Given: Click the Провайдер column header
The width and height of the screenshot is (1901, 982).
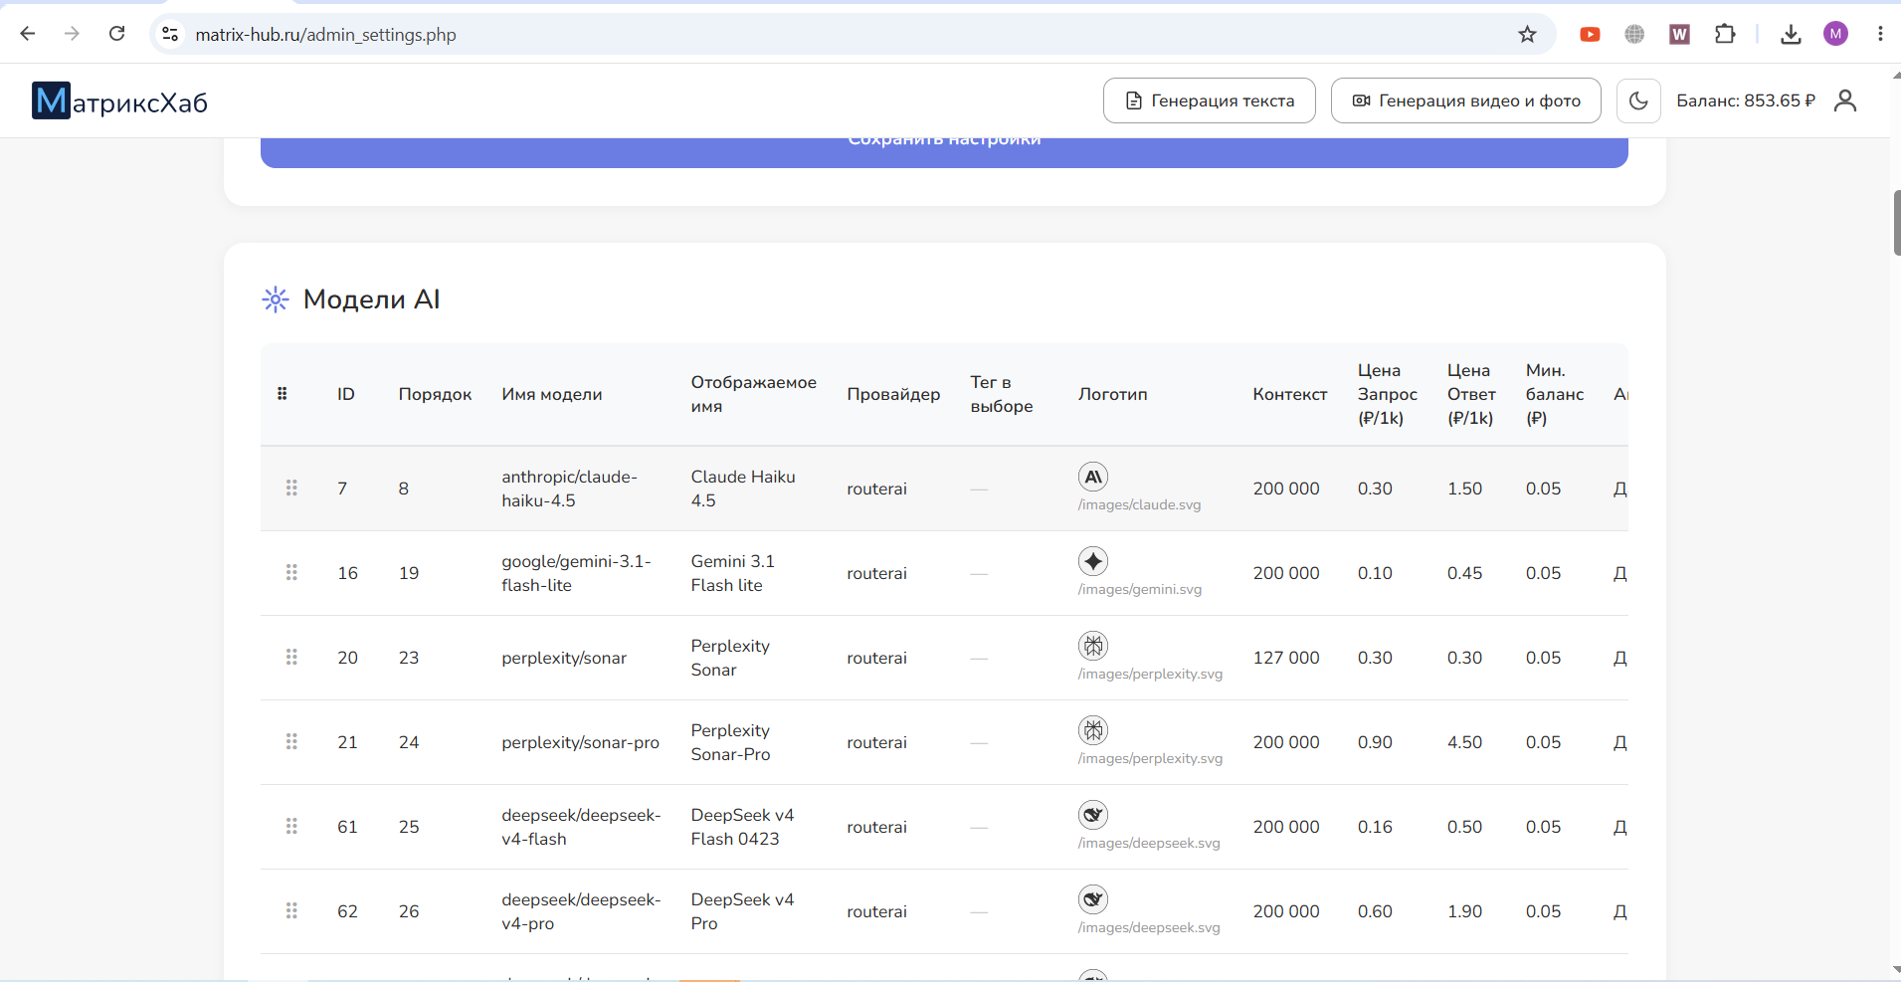Looking at the screenshot, I should (893, 394).
